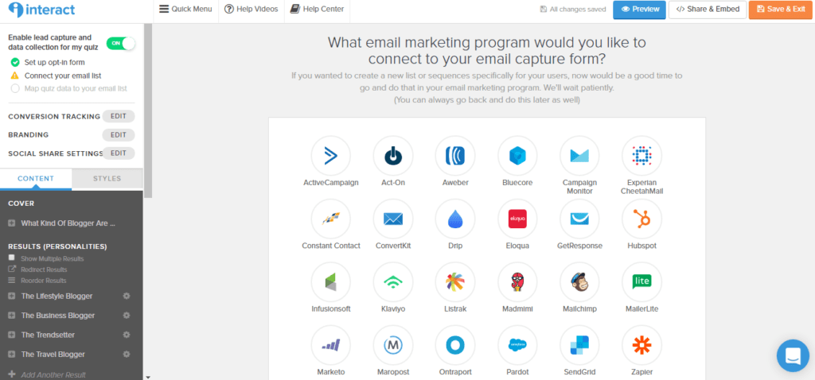The width and height of the screenshot is (815, 380).
Task: Choose Constant Contact integration
Action: click(330, 219)
